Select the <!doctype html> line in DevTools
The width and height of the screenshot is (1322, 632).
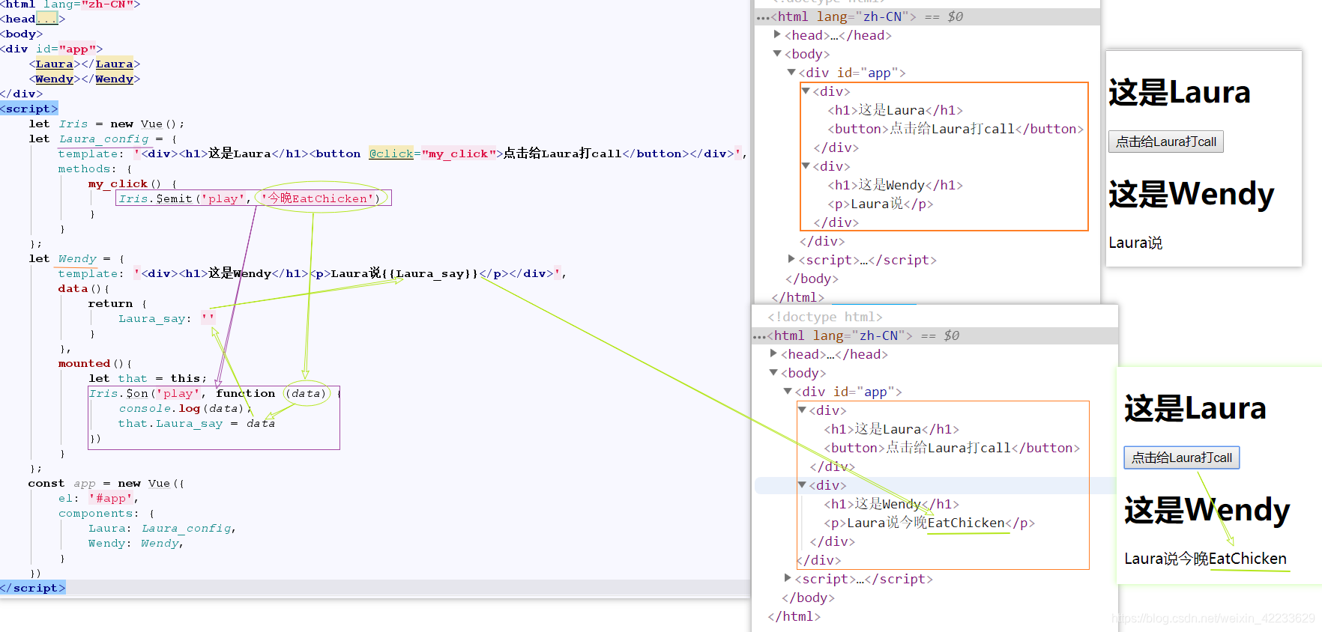824,317
